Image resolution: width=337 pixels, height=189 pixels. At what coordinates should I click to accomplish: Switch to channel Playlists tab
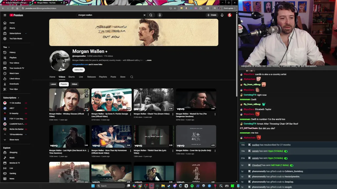(103, 77)
